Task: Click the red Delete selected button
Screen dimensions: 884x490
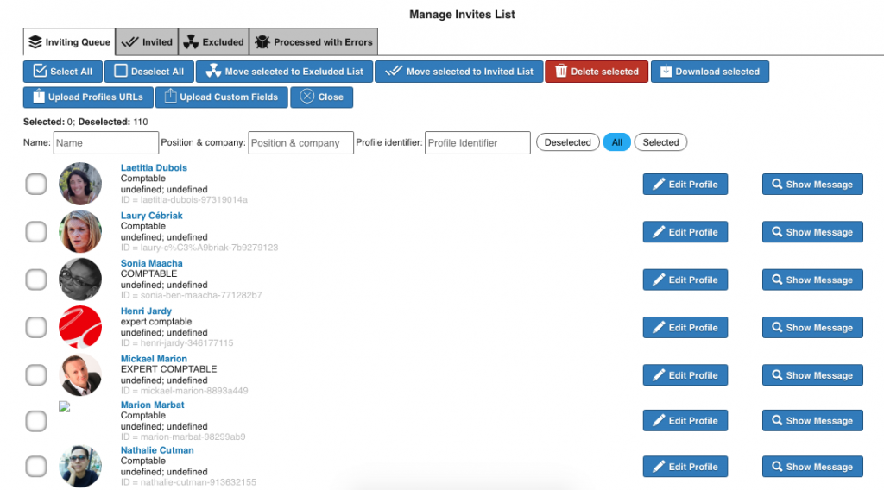Action: coord(596,72)
